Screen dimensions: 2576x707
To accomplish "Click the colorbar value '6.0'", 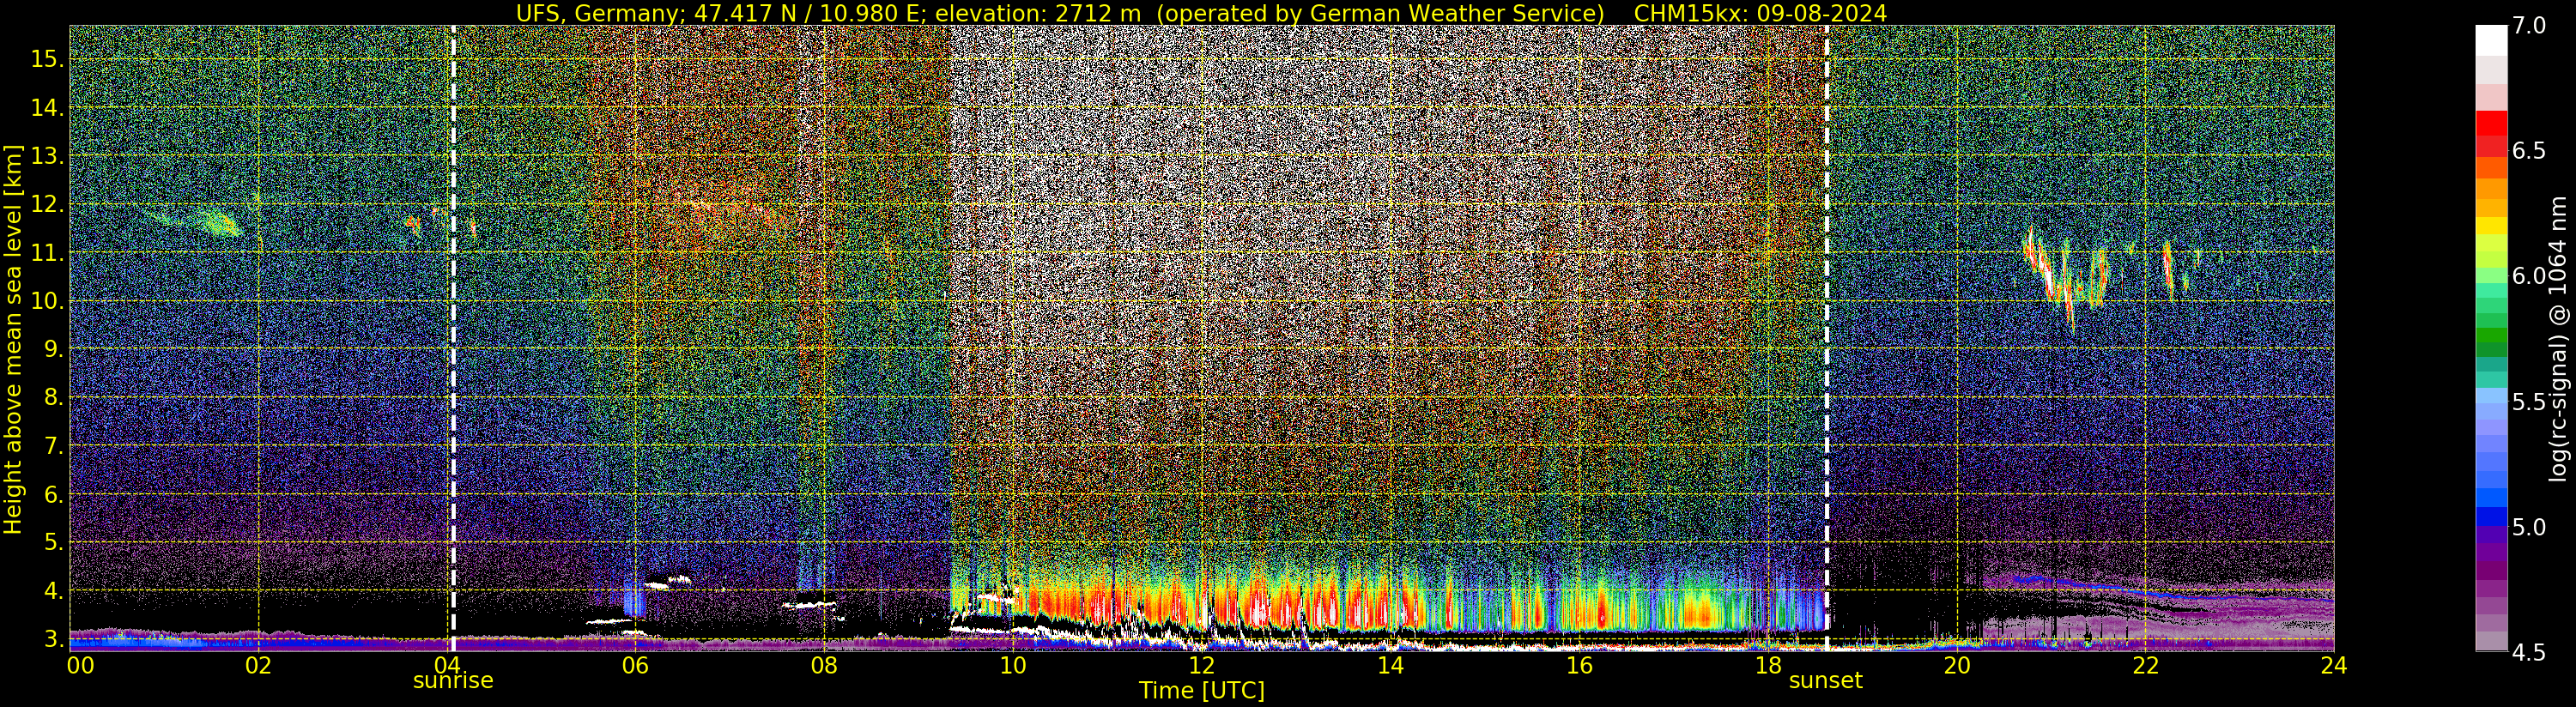I will pos(2529,276).
